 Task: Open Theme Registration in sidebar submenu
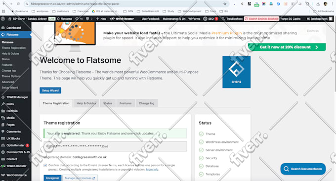tap(13, 48)
